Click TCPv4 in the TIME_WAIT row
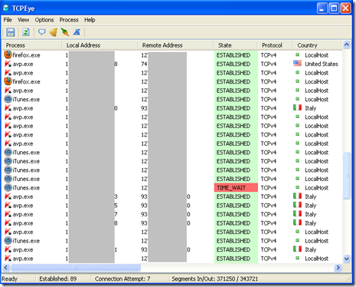This screenshot has height=287, width=356. (269, 188)
